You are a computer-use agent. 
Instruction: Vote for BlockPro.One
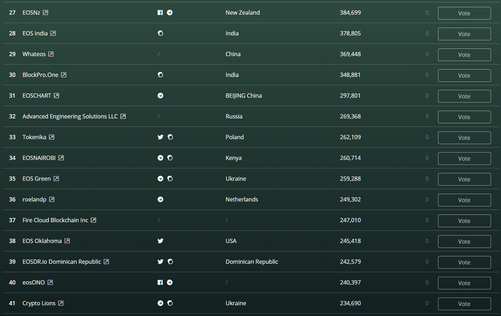tap(464, 75)
